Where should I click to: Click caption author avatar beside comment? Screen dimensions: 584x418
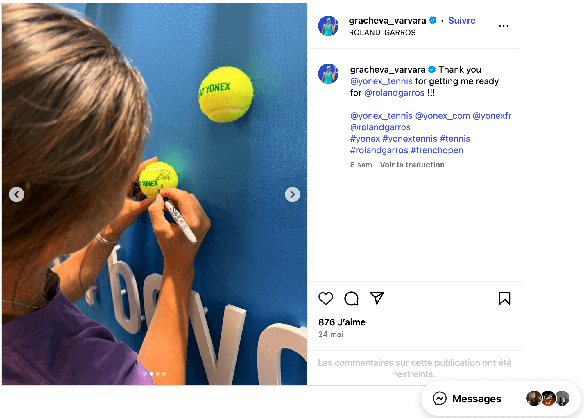[x=328, y=74]
